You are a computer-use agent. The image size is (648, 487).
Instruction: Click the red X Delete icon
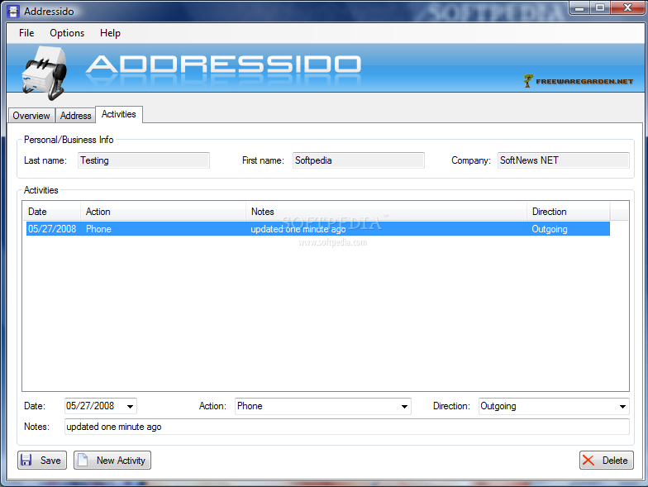[588, 460]
